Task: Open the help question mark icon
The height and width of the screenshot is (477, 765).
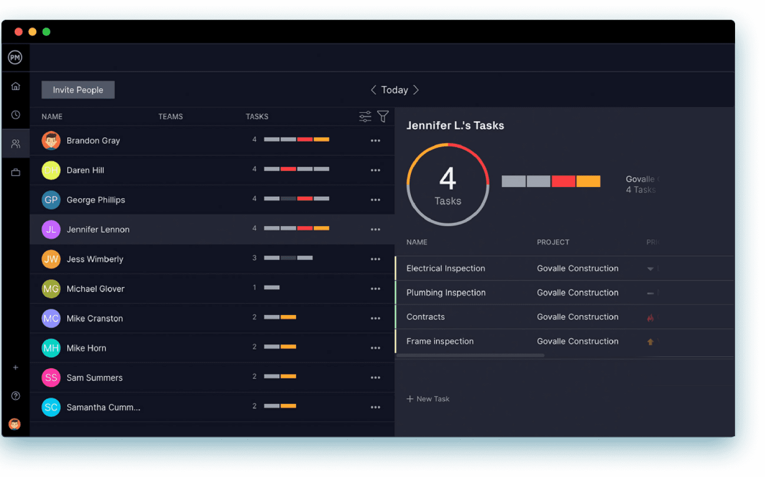Action: [x=16, y=396]
